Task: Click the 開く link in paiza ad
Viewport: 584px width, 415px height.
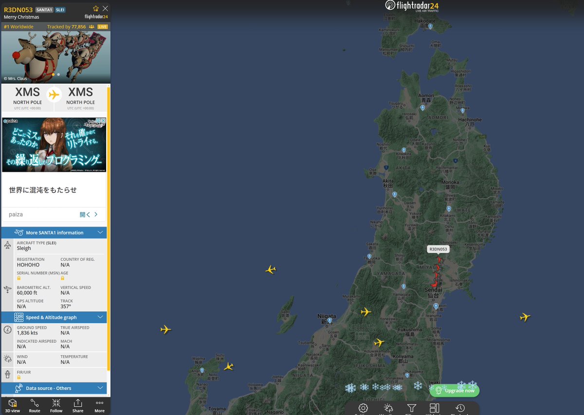Action: coord(89,215)
